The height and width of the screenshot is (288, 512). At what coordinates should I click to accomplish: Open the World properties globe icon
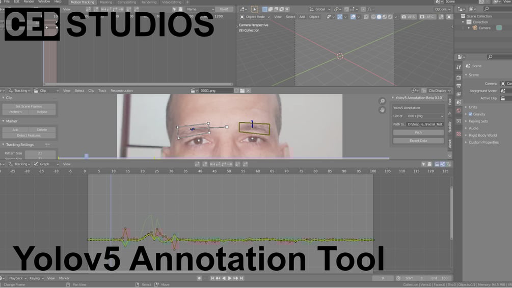click(x=459, y=111)
